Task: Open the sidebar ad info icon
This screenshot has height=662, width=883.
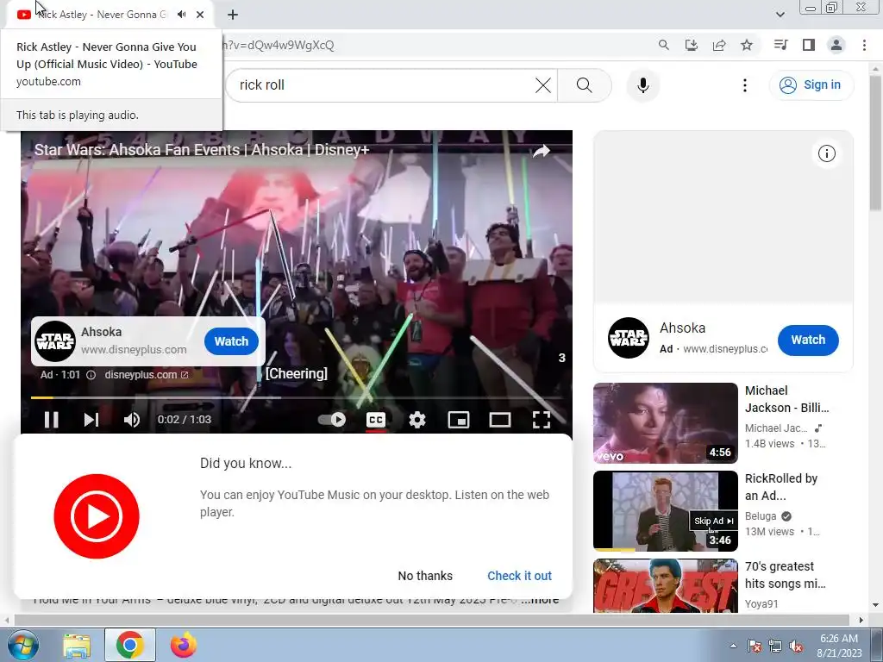Action: point(827,153)
